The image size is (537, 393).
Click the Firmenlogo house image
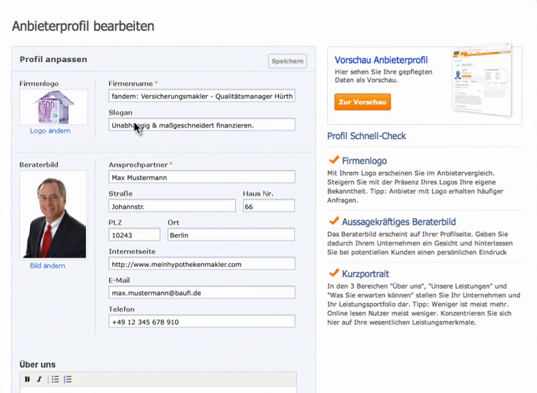point(53,107)
